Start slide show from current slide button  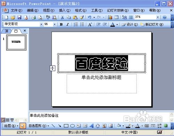pos(12,120)
